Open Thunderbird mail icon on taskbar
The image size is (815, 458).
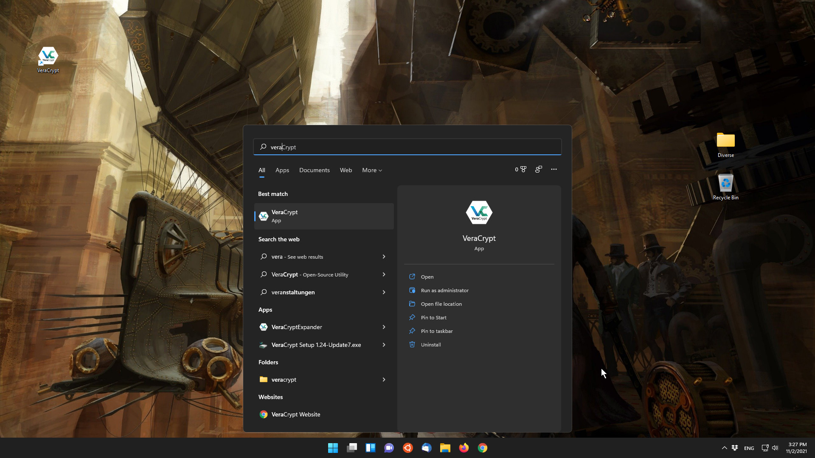(427, 448)
